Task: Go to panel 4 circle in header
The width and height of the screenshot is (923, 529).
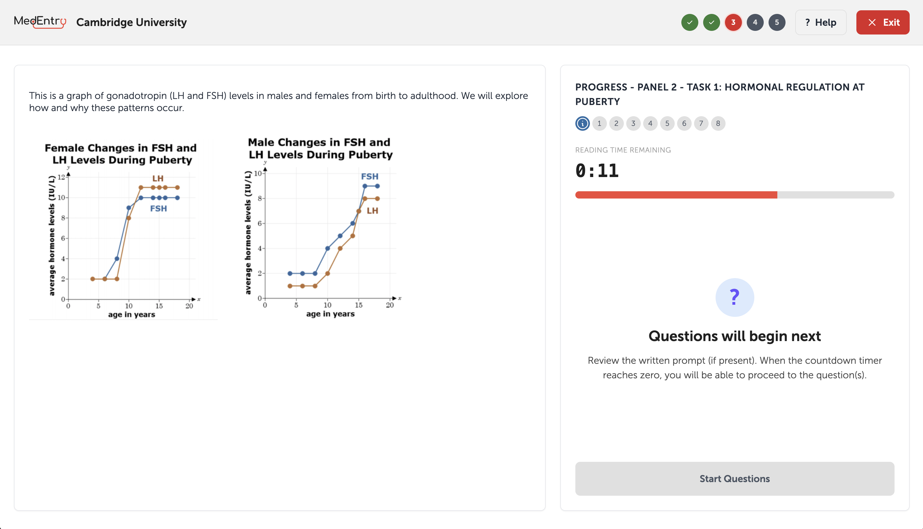Action: [x=755, y=22]
